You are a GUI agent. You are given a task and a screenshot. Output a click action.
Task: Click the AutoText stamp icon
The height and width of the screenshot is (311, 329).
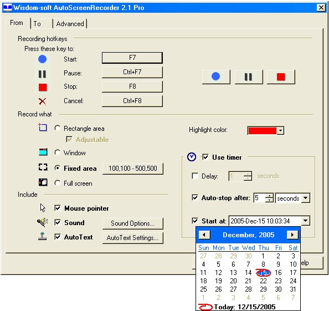tap(43, 236)
